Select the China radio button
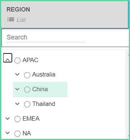Screen dimensions: 130x140 click(27, 89)
